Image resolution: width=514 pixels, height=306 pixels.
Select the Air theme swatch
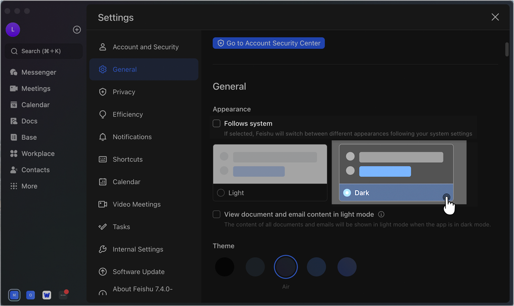click(x=286, y=267)
